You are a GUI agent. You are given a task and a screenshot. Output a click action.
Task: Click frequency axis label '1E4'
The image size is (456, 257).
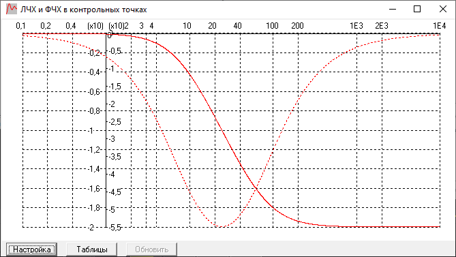(x=440, y=26)
